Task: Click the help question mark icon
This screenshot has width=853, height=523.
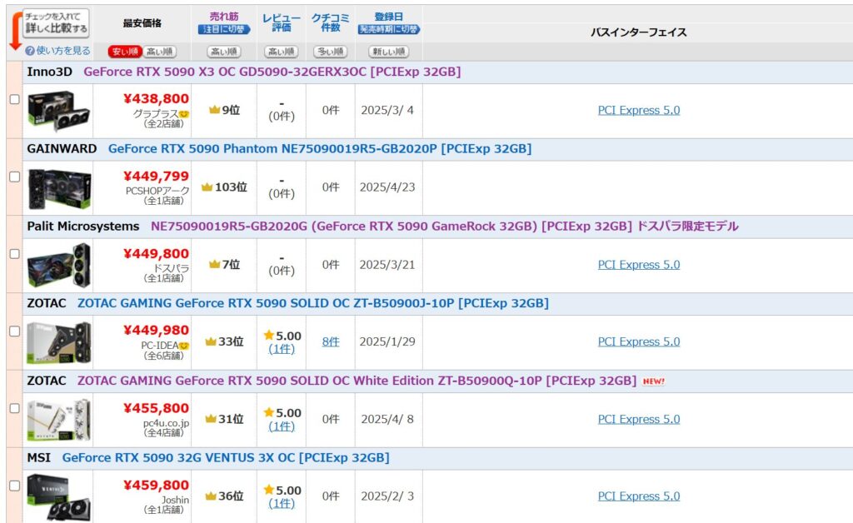Action: (x=30, y=51)
